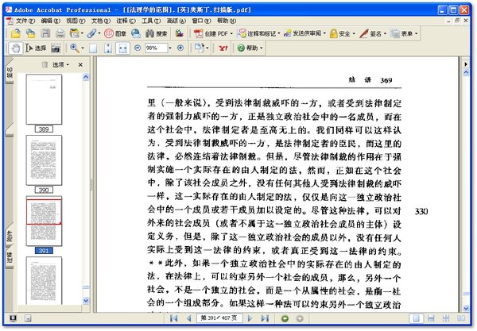Go to last page arrow

click(x=265, y=318)
